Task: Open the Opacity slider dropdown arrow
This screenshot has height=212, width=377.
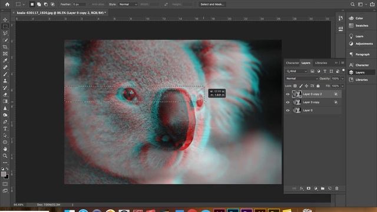Action: tap(342, 78)
